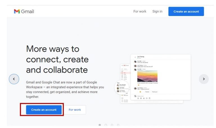Click For work button below the description
Viewport: 216px width, 128px height.
(x=75, y=110)
